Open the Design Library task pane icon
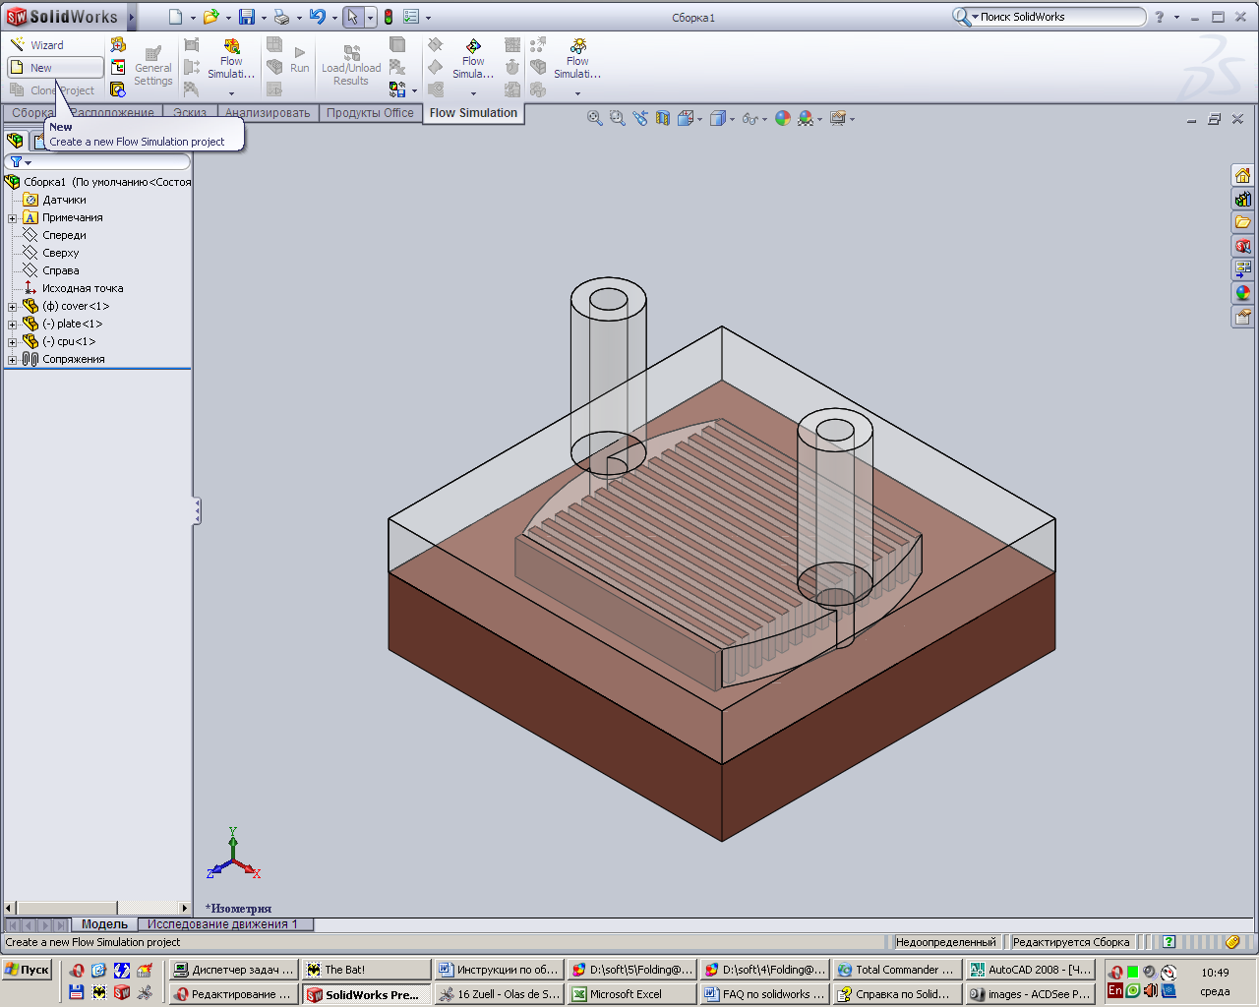Screen dimensions: 1259x1007 pyautogui.click(x=1242, y=199)
